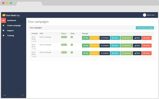Expand Links dropdown in third campaign row

pyautogui.click(x=115, y=53)
